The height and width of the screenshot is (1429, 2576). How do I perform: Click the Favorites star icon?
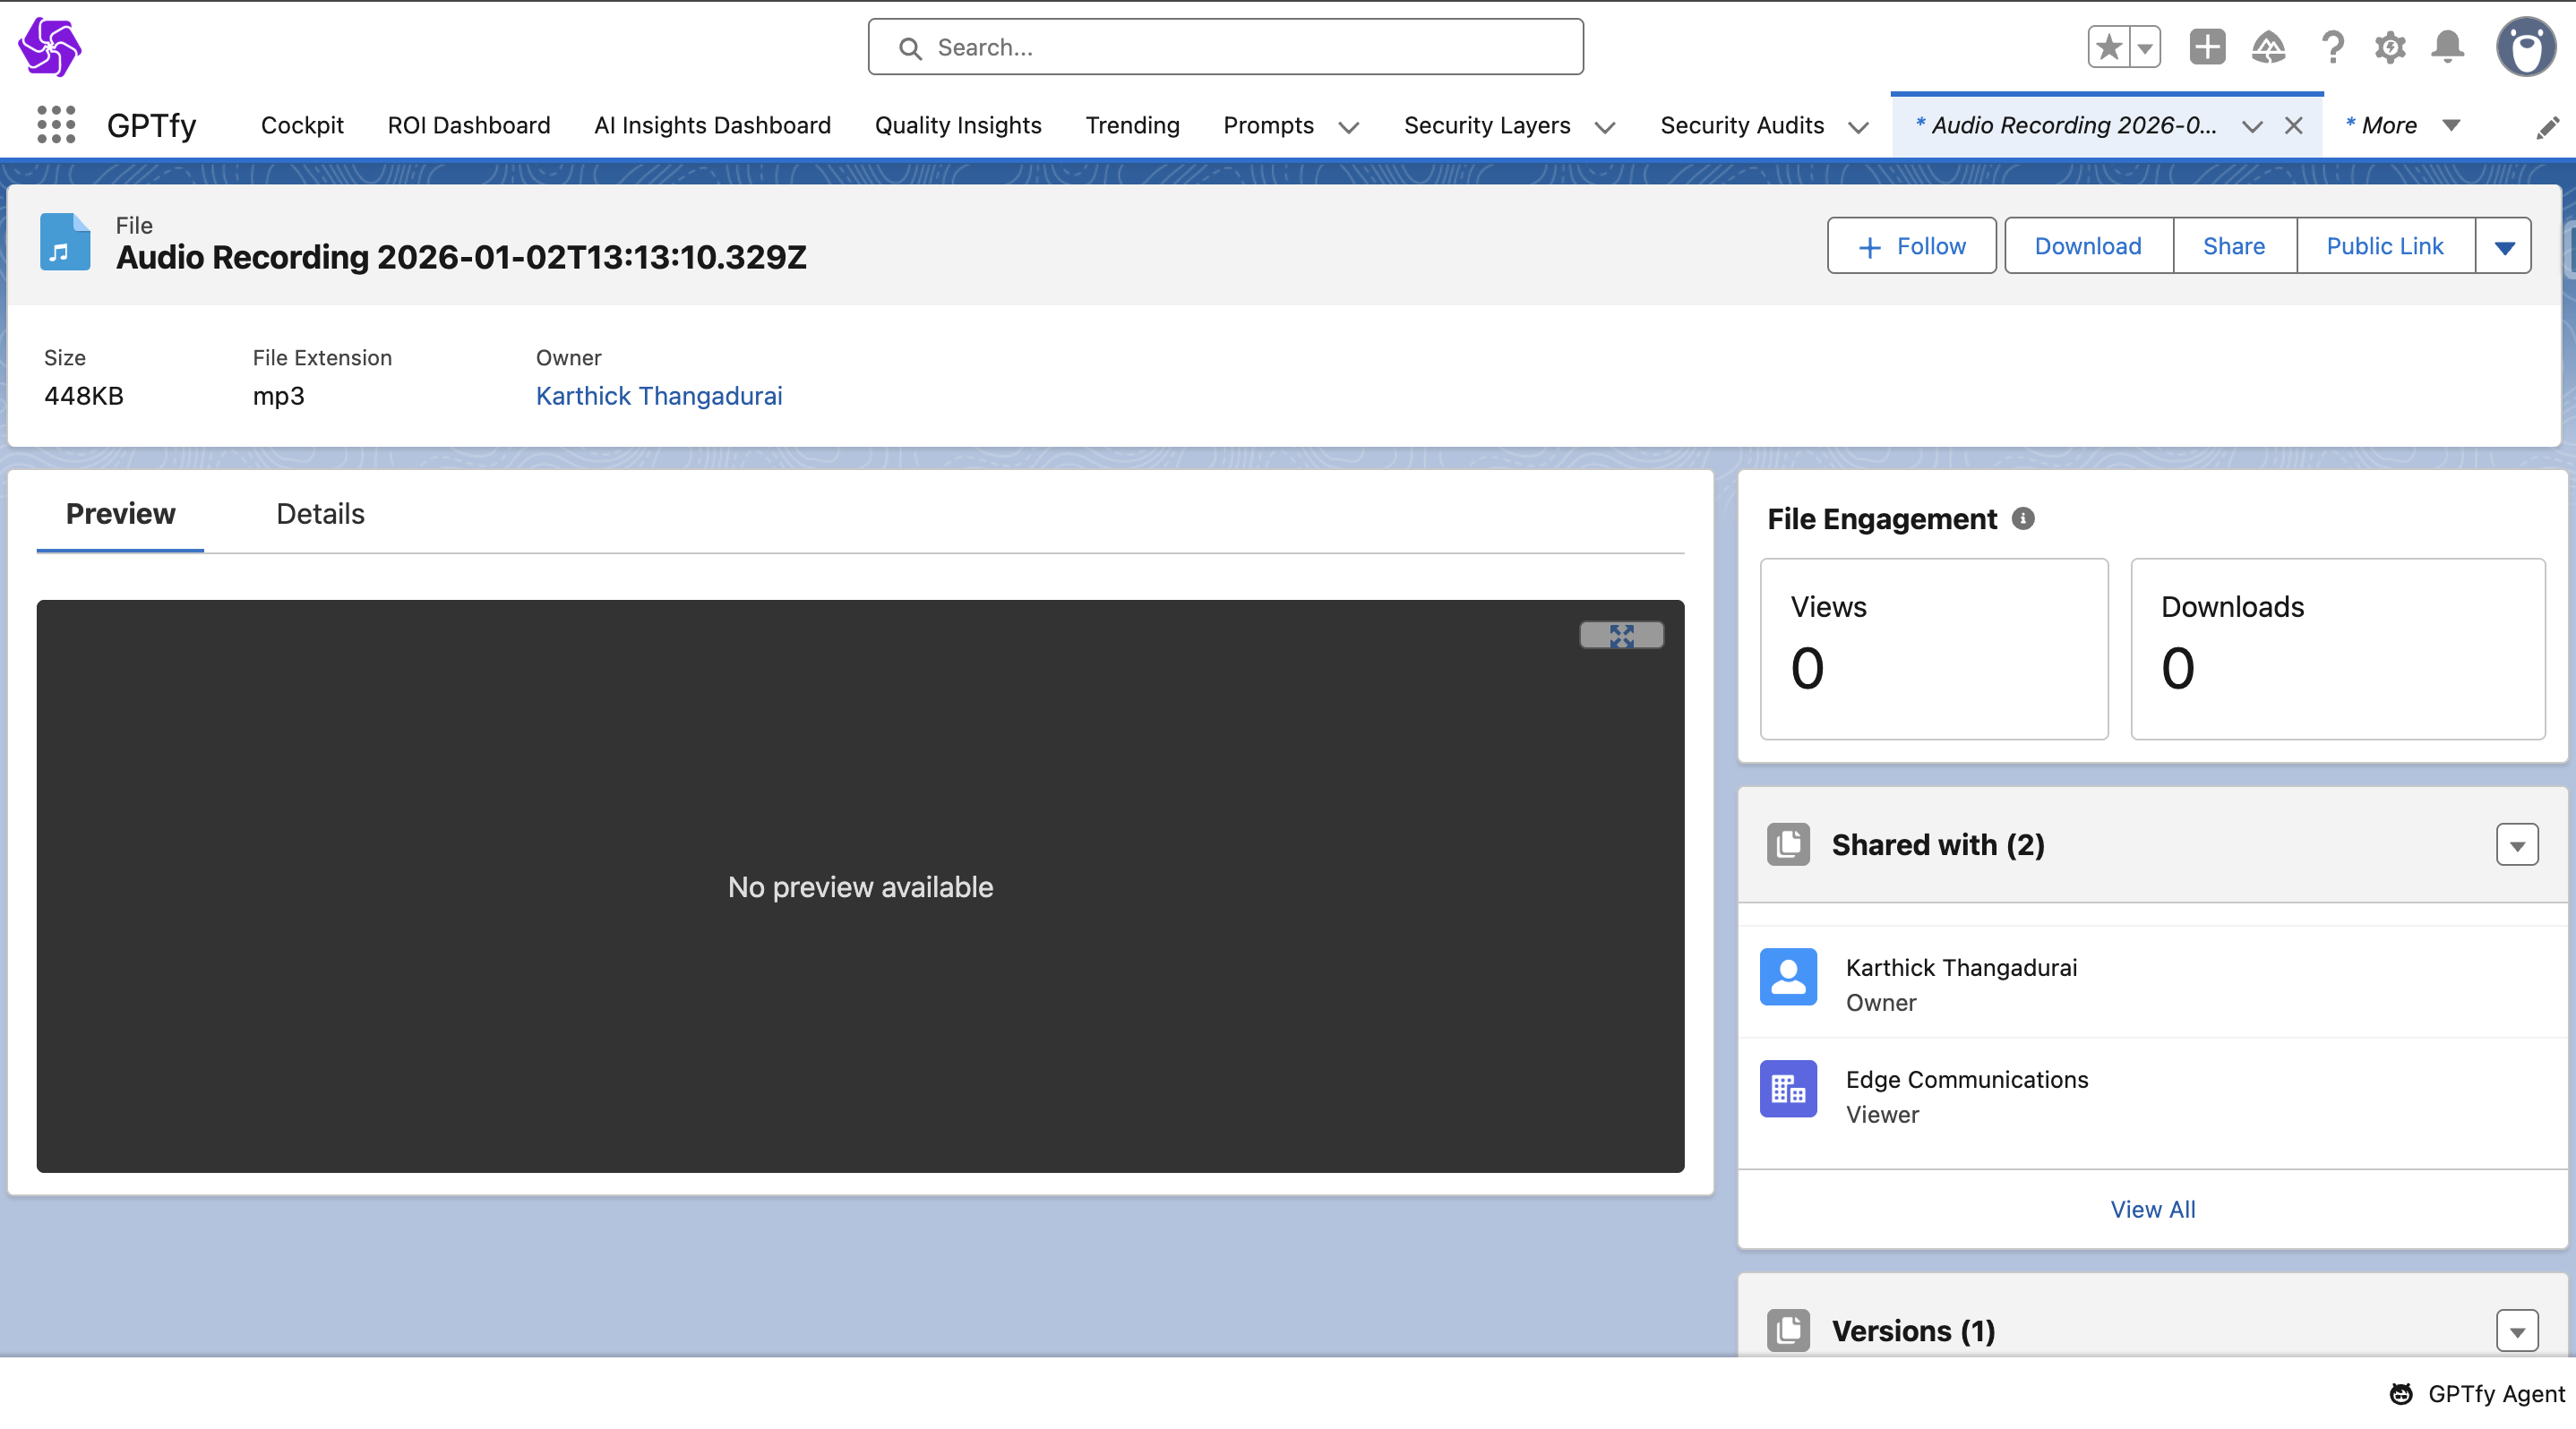[x=2109, y=47]
